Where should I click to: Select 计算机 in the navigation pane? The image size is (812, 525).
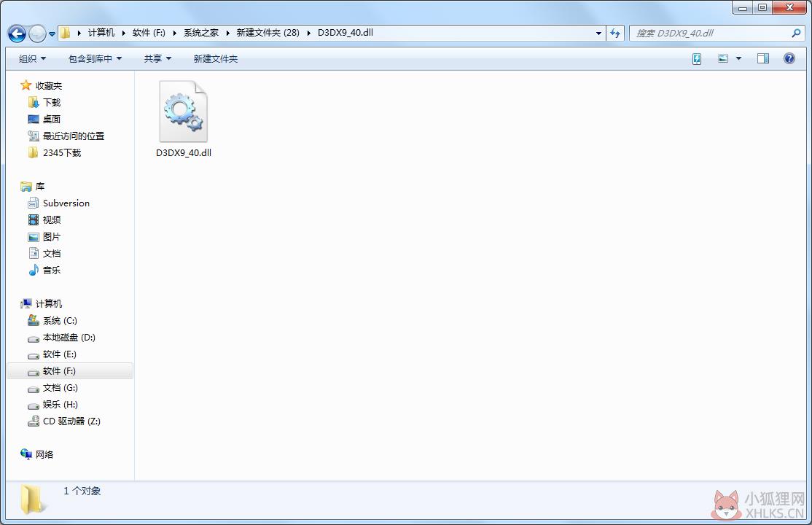pyautogui.click(x=49, y=304)
